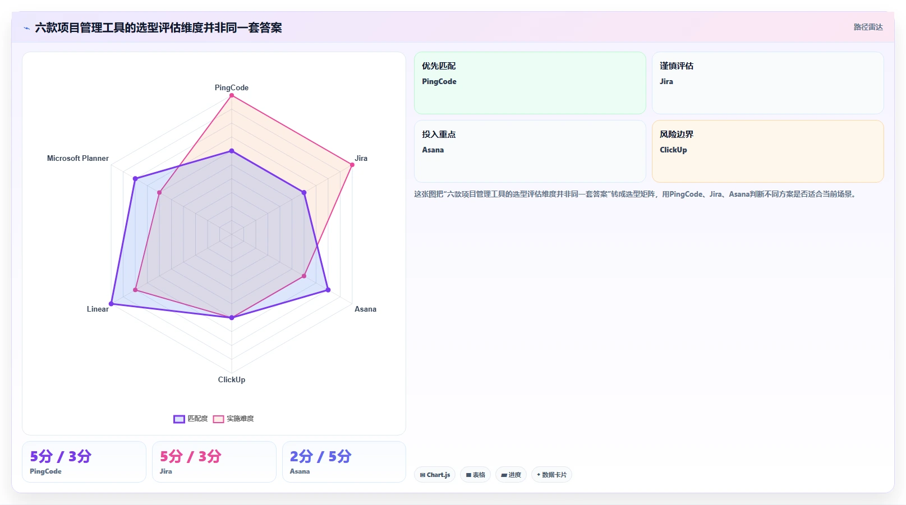
Task: Click the pink data point on Microsoft Planner axis
Action: click(x=159, y=192)
